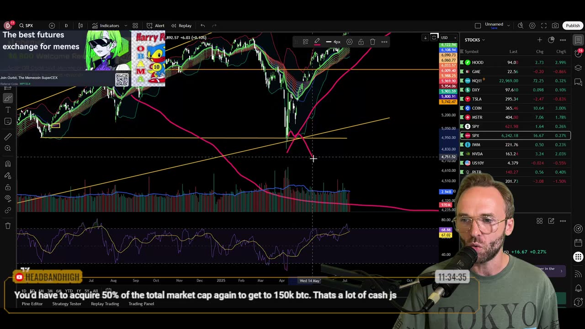Open the SPX symbol search

tap(26, 26)
